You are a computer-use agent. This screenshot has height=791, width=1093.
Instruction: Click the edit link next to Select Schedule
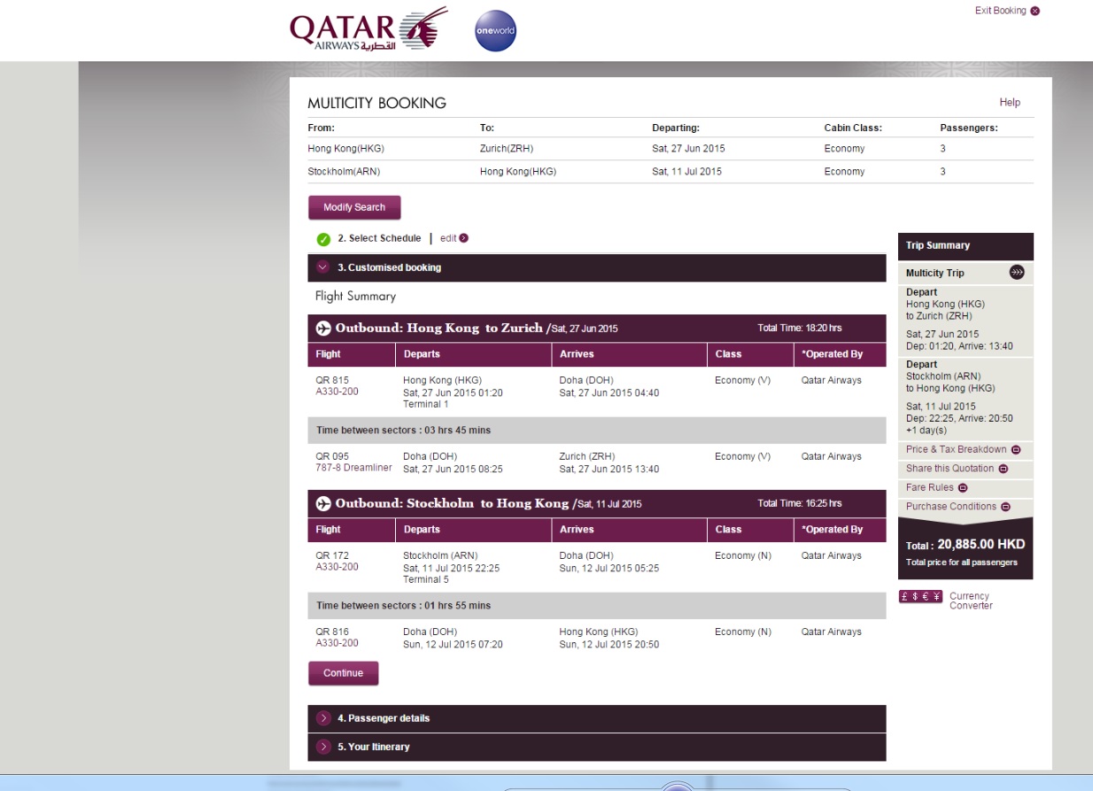[x=453, y=238]
